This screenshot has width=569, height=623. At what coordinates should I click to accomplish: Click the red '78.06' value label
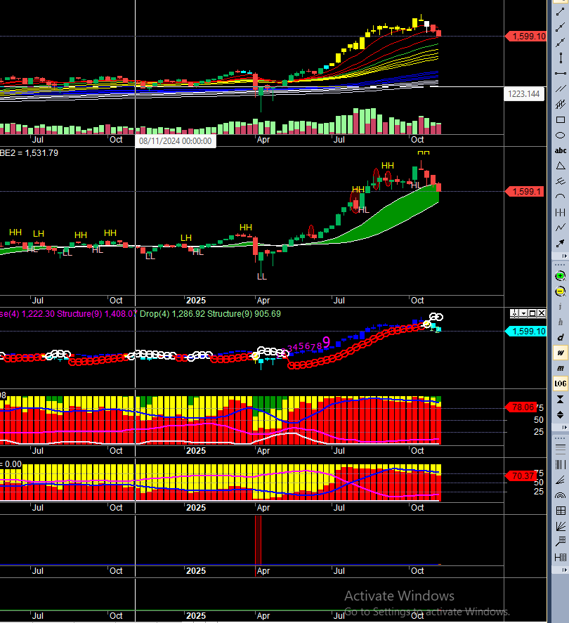click(521, 407)
